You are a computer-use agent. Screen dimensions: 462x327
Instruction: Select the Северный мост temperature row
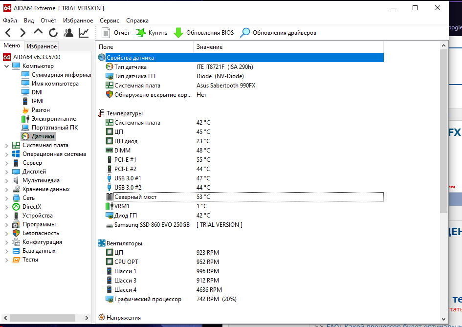pos(244,197)
